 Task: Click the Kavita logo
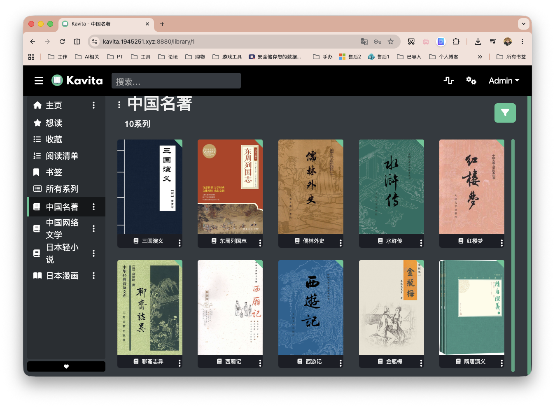[x=77, y=80]
